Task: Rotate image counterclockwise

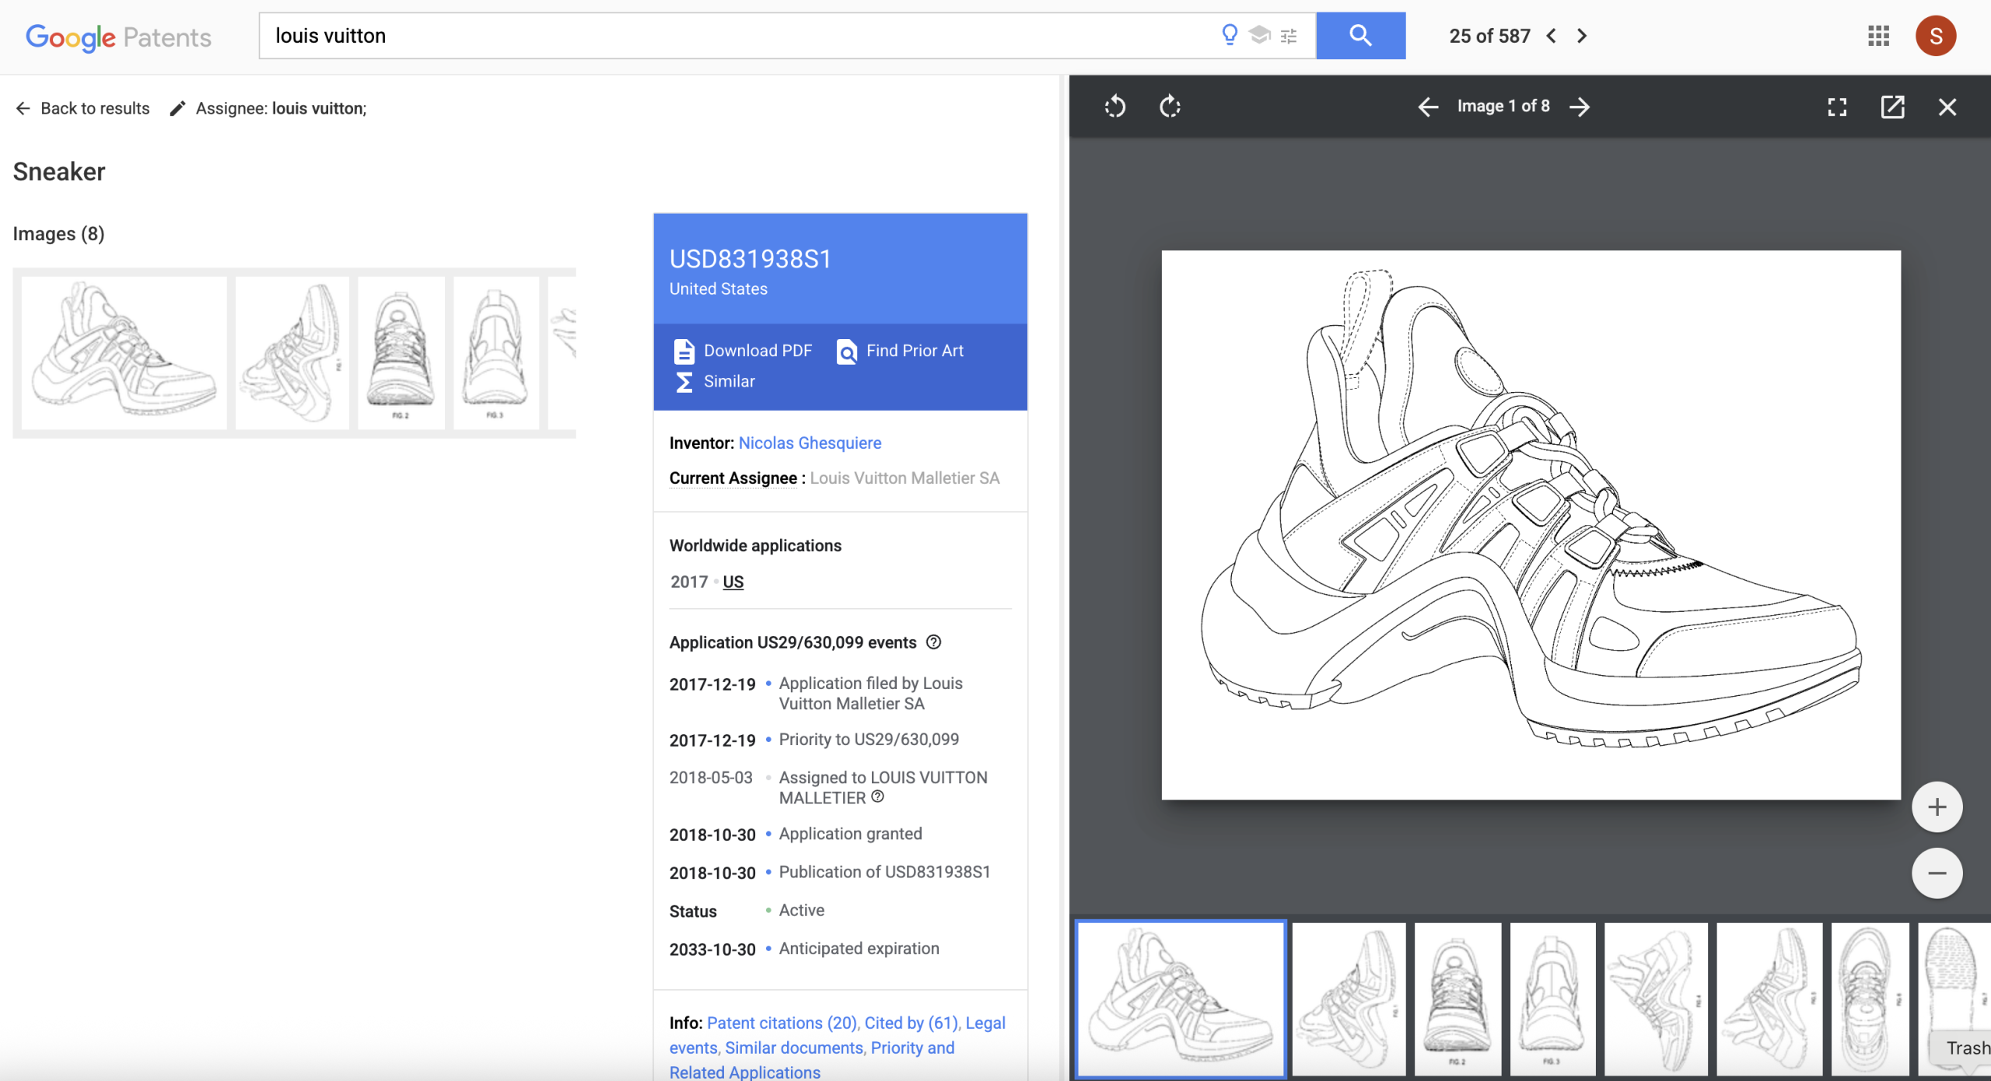Action: pos(1114,107)
